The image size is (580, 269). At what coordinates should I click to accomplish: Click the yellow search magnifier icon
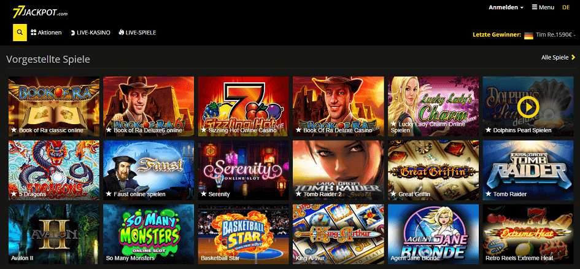point(20,33)
